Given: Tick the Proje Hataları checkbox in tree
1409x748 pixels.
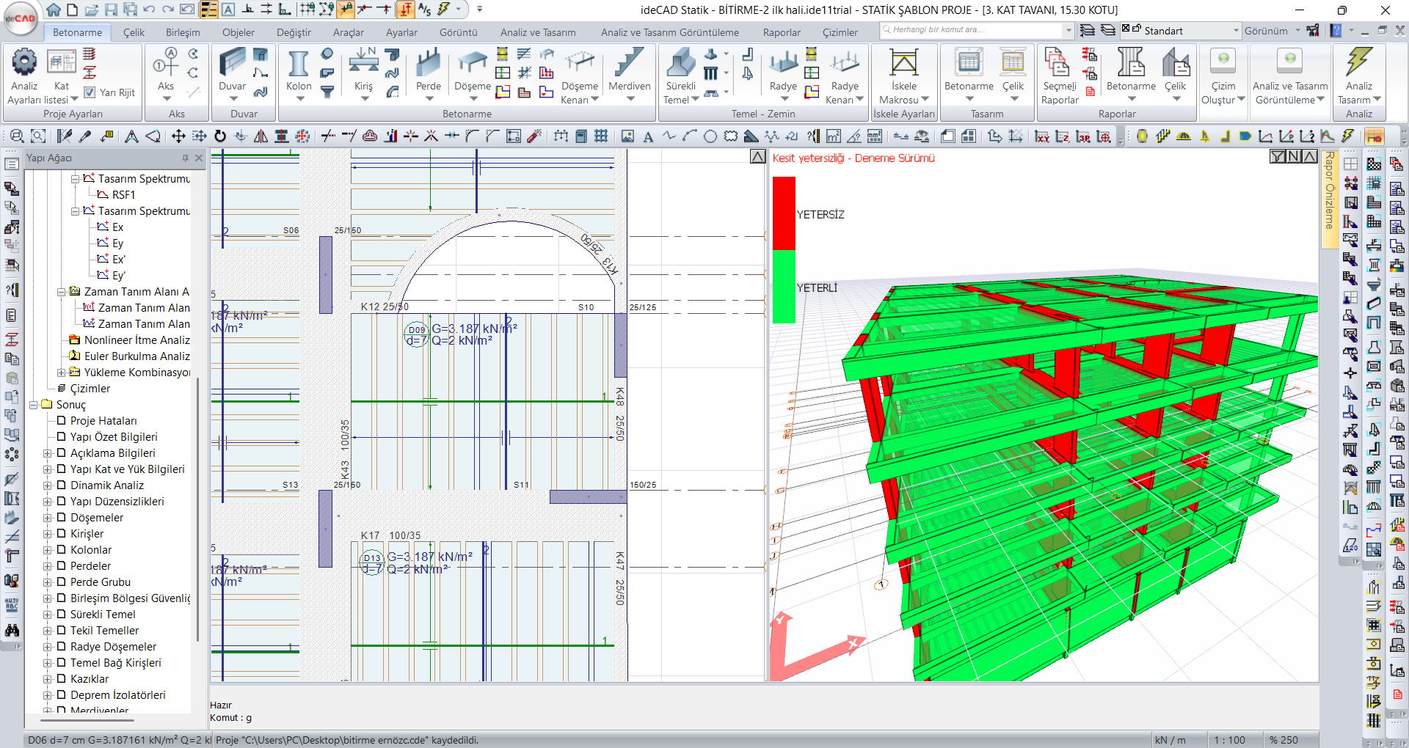Looking at the screenshot, I should pos(62,421).
